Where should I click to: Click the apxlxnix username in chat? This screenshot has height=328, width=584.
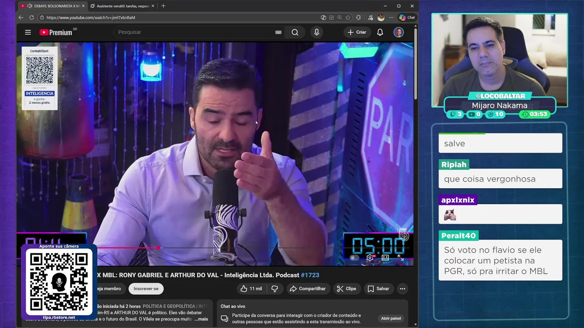pos(458,200)
